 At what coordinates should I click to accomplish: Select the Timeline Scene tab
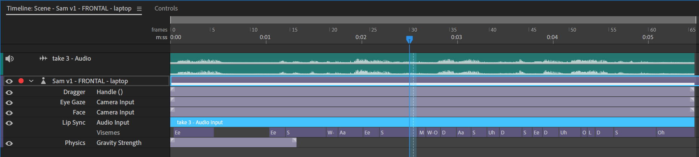[69, 8]
